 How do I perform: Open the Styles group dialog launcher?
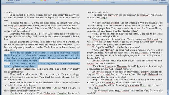(157, 2)
